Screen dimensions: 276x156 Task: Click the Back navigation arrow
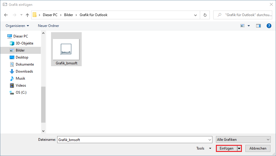pyautogui.click(x=6, y=15)
